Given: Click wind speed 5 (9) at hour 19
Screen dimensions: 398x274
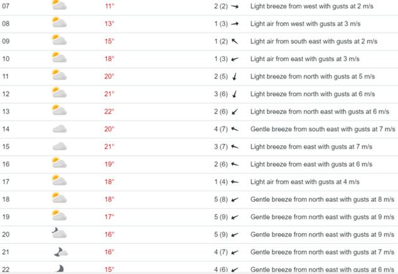Looking at the screenshot, I should pyautogui.click(x=220, y=217).
